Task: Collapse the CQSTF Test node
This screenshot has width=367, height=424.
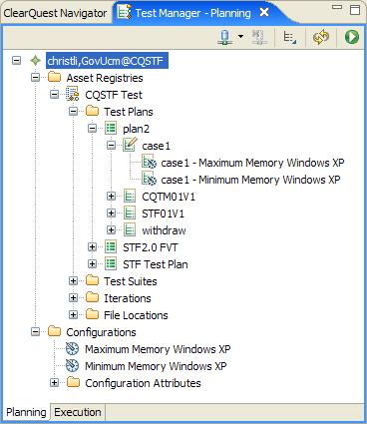Action: [54, 95]
